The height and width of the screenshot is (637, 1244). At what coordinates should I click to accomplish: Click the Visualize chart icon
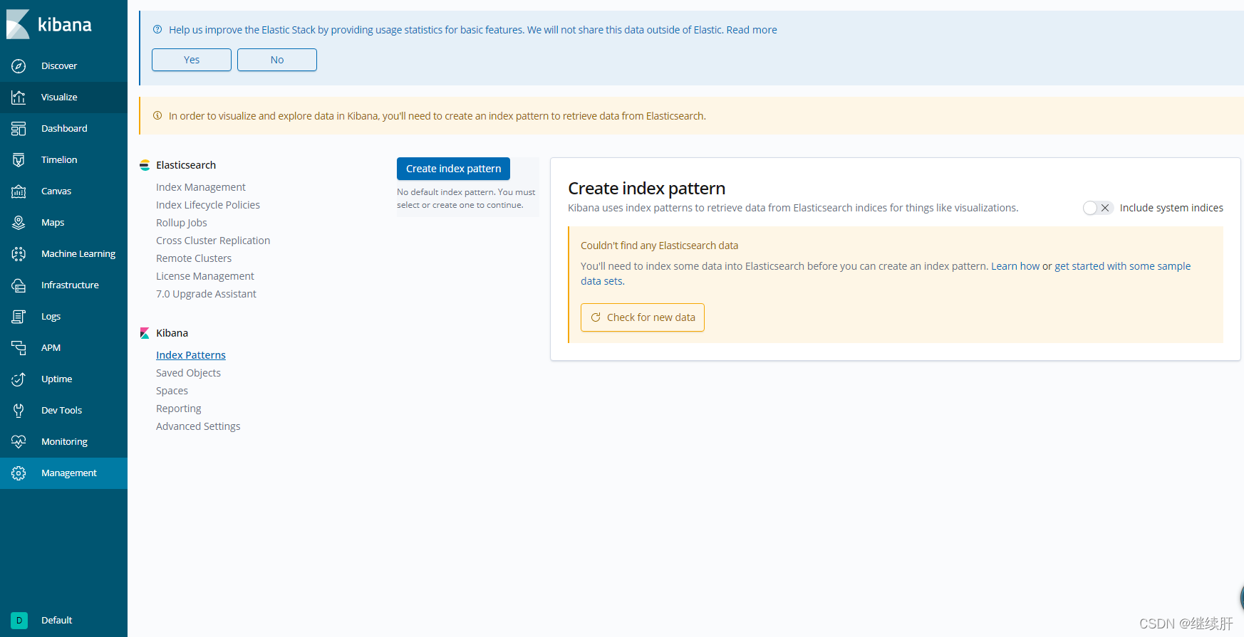19,98
